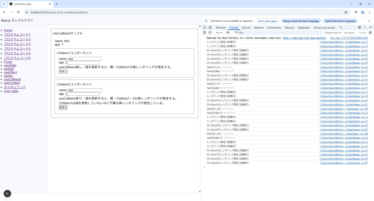Close the DevTools panel
This screenshot has height=201, width=374.
click(x=370, y=27)
